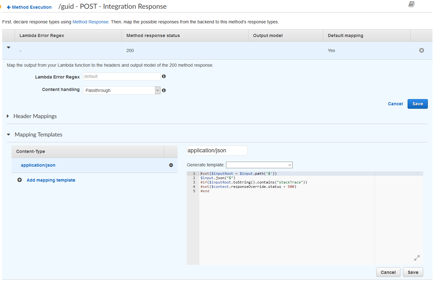Click Cancel below the template editor

pos(388,272)
